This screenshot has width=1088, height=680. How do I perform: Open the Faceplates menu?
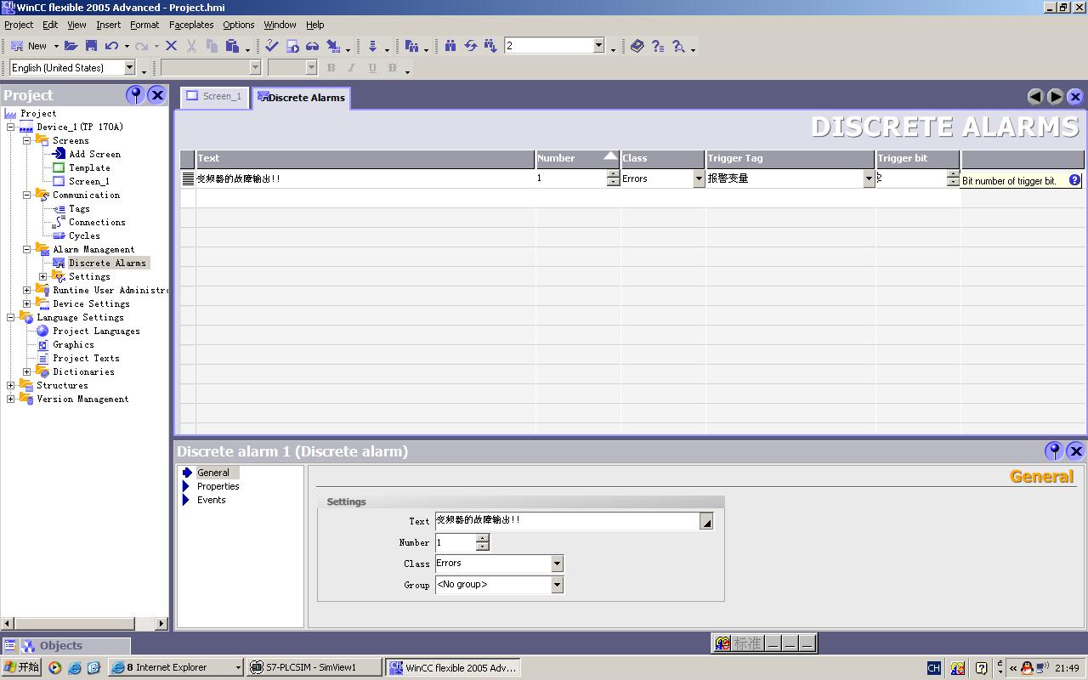(x=191, y=25)
